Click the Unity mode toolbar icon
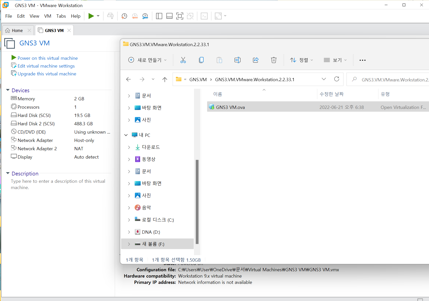 [190, 16]
